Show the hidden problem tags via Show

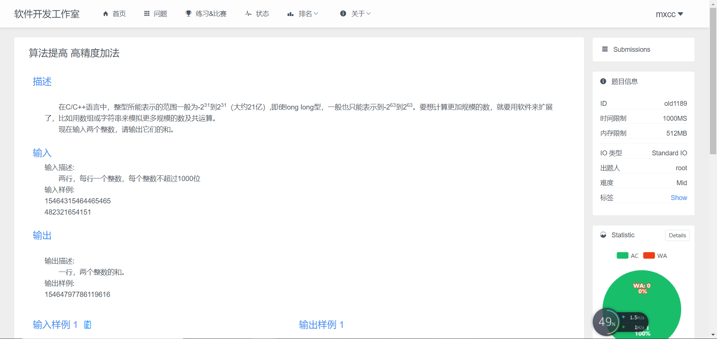[x=679, y=197]
